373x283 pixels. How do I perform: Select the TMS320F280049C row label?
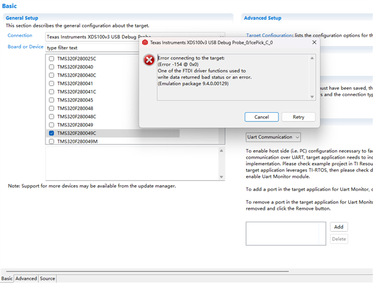[x=77, y=133]
